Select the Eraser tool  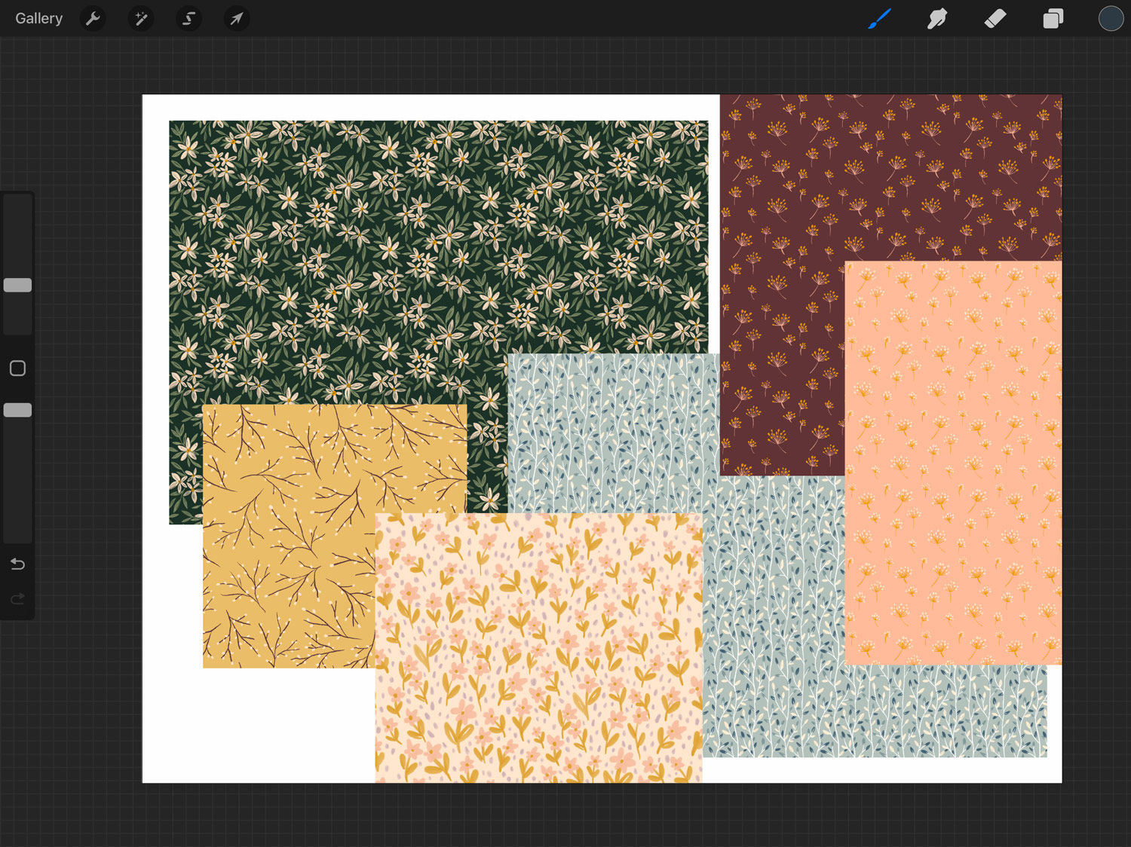coord(995,18)
